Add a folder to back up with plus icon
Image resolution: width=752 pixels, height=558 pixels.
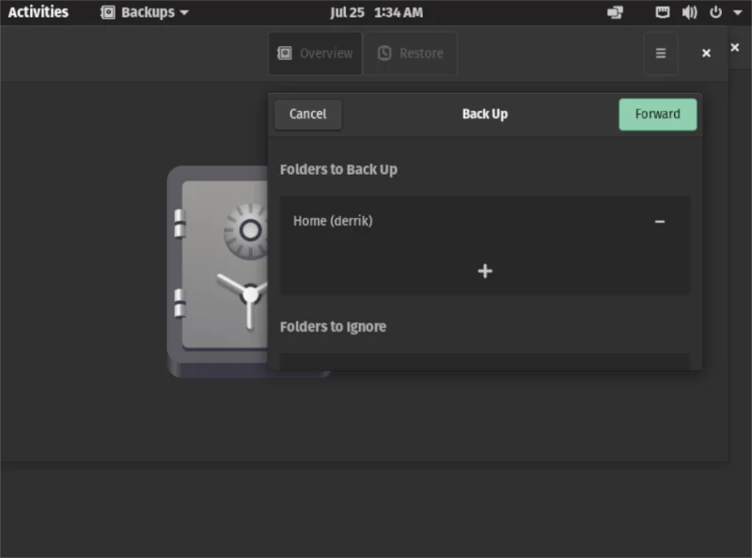pos(485,271)
